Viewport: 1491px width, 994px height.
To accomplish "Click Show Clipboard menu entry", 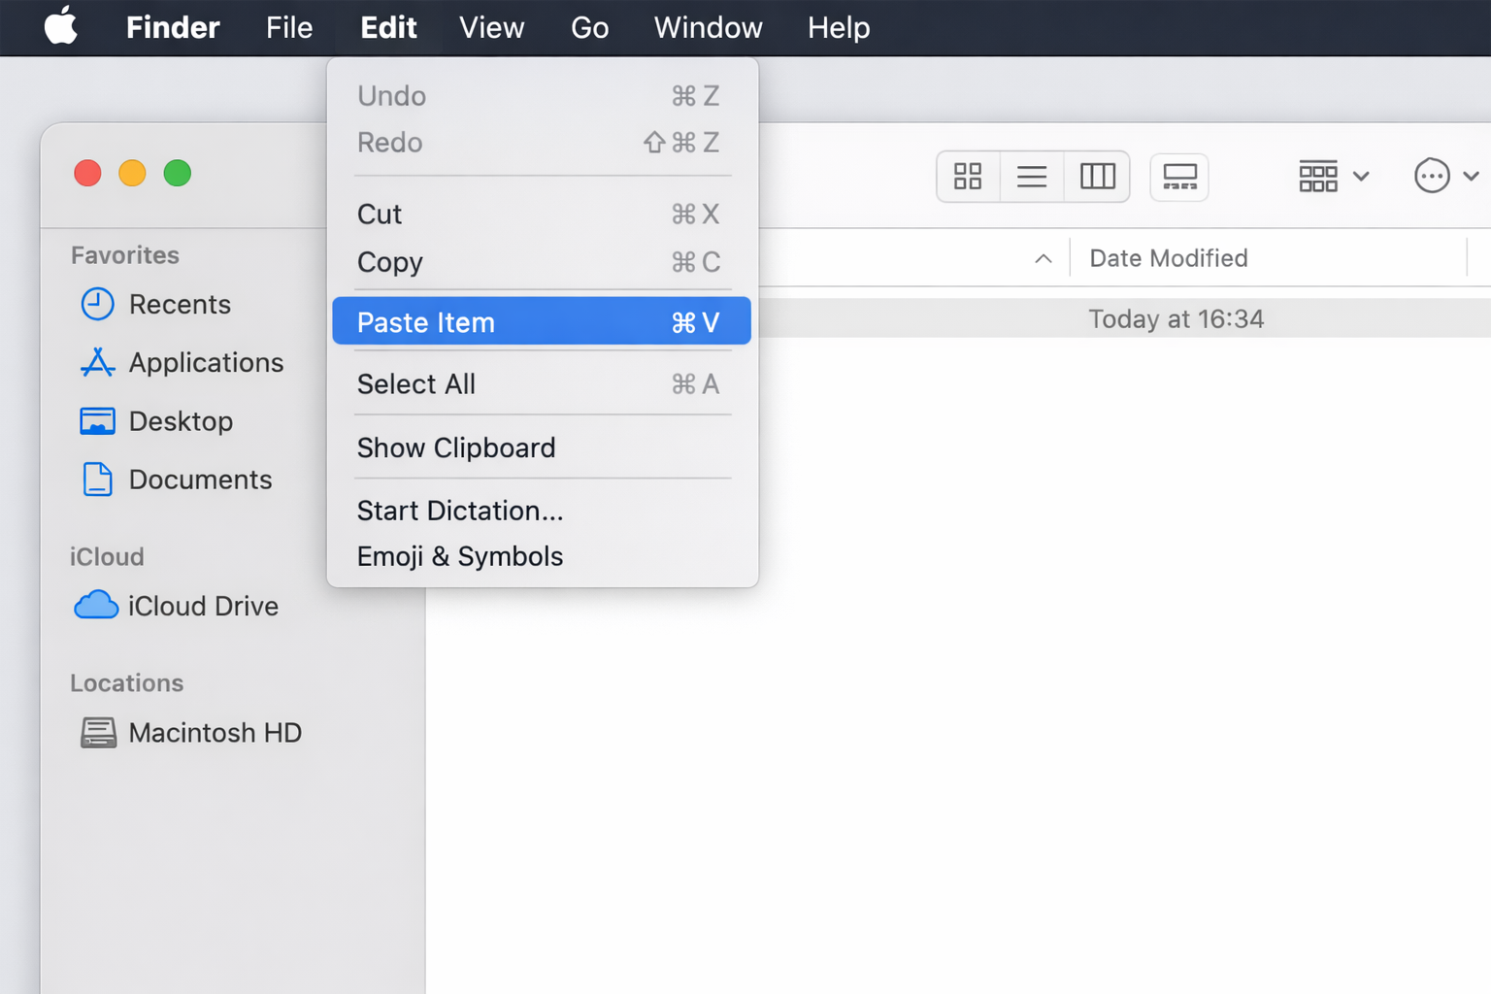I will [x=542, y=447].
